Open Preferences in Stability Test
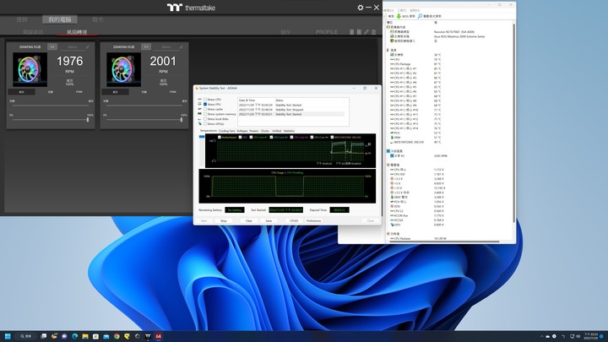The height and width of the screenshot is (342, 608). pyautogui.click(x=313, y=220)
